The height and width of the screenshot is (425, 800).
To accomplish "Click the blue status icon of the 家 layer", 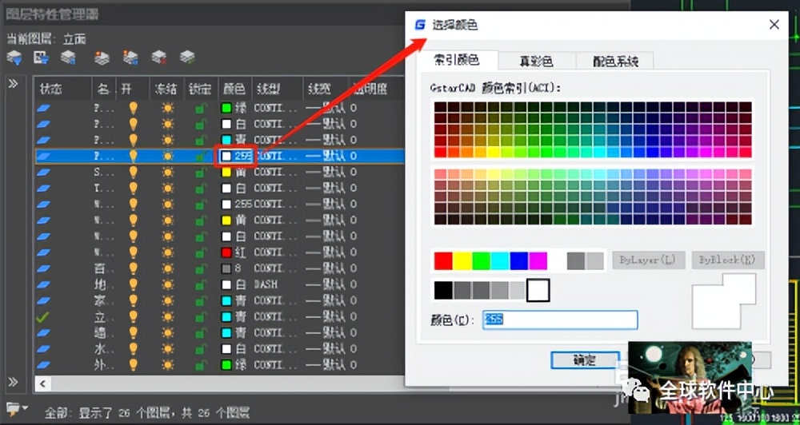I will pyautogui.click(x=43, y=300).
